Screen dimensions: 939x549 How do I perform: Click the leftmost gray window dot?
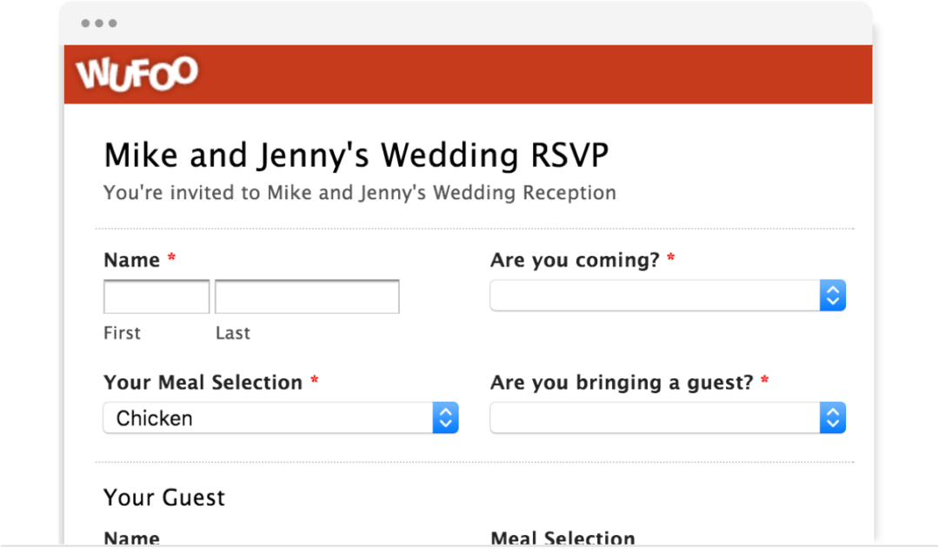[x=86, y=23]
